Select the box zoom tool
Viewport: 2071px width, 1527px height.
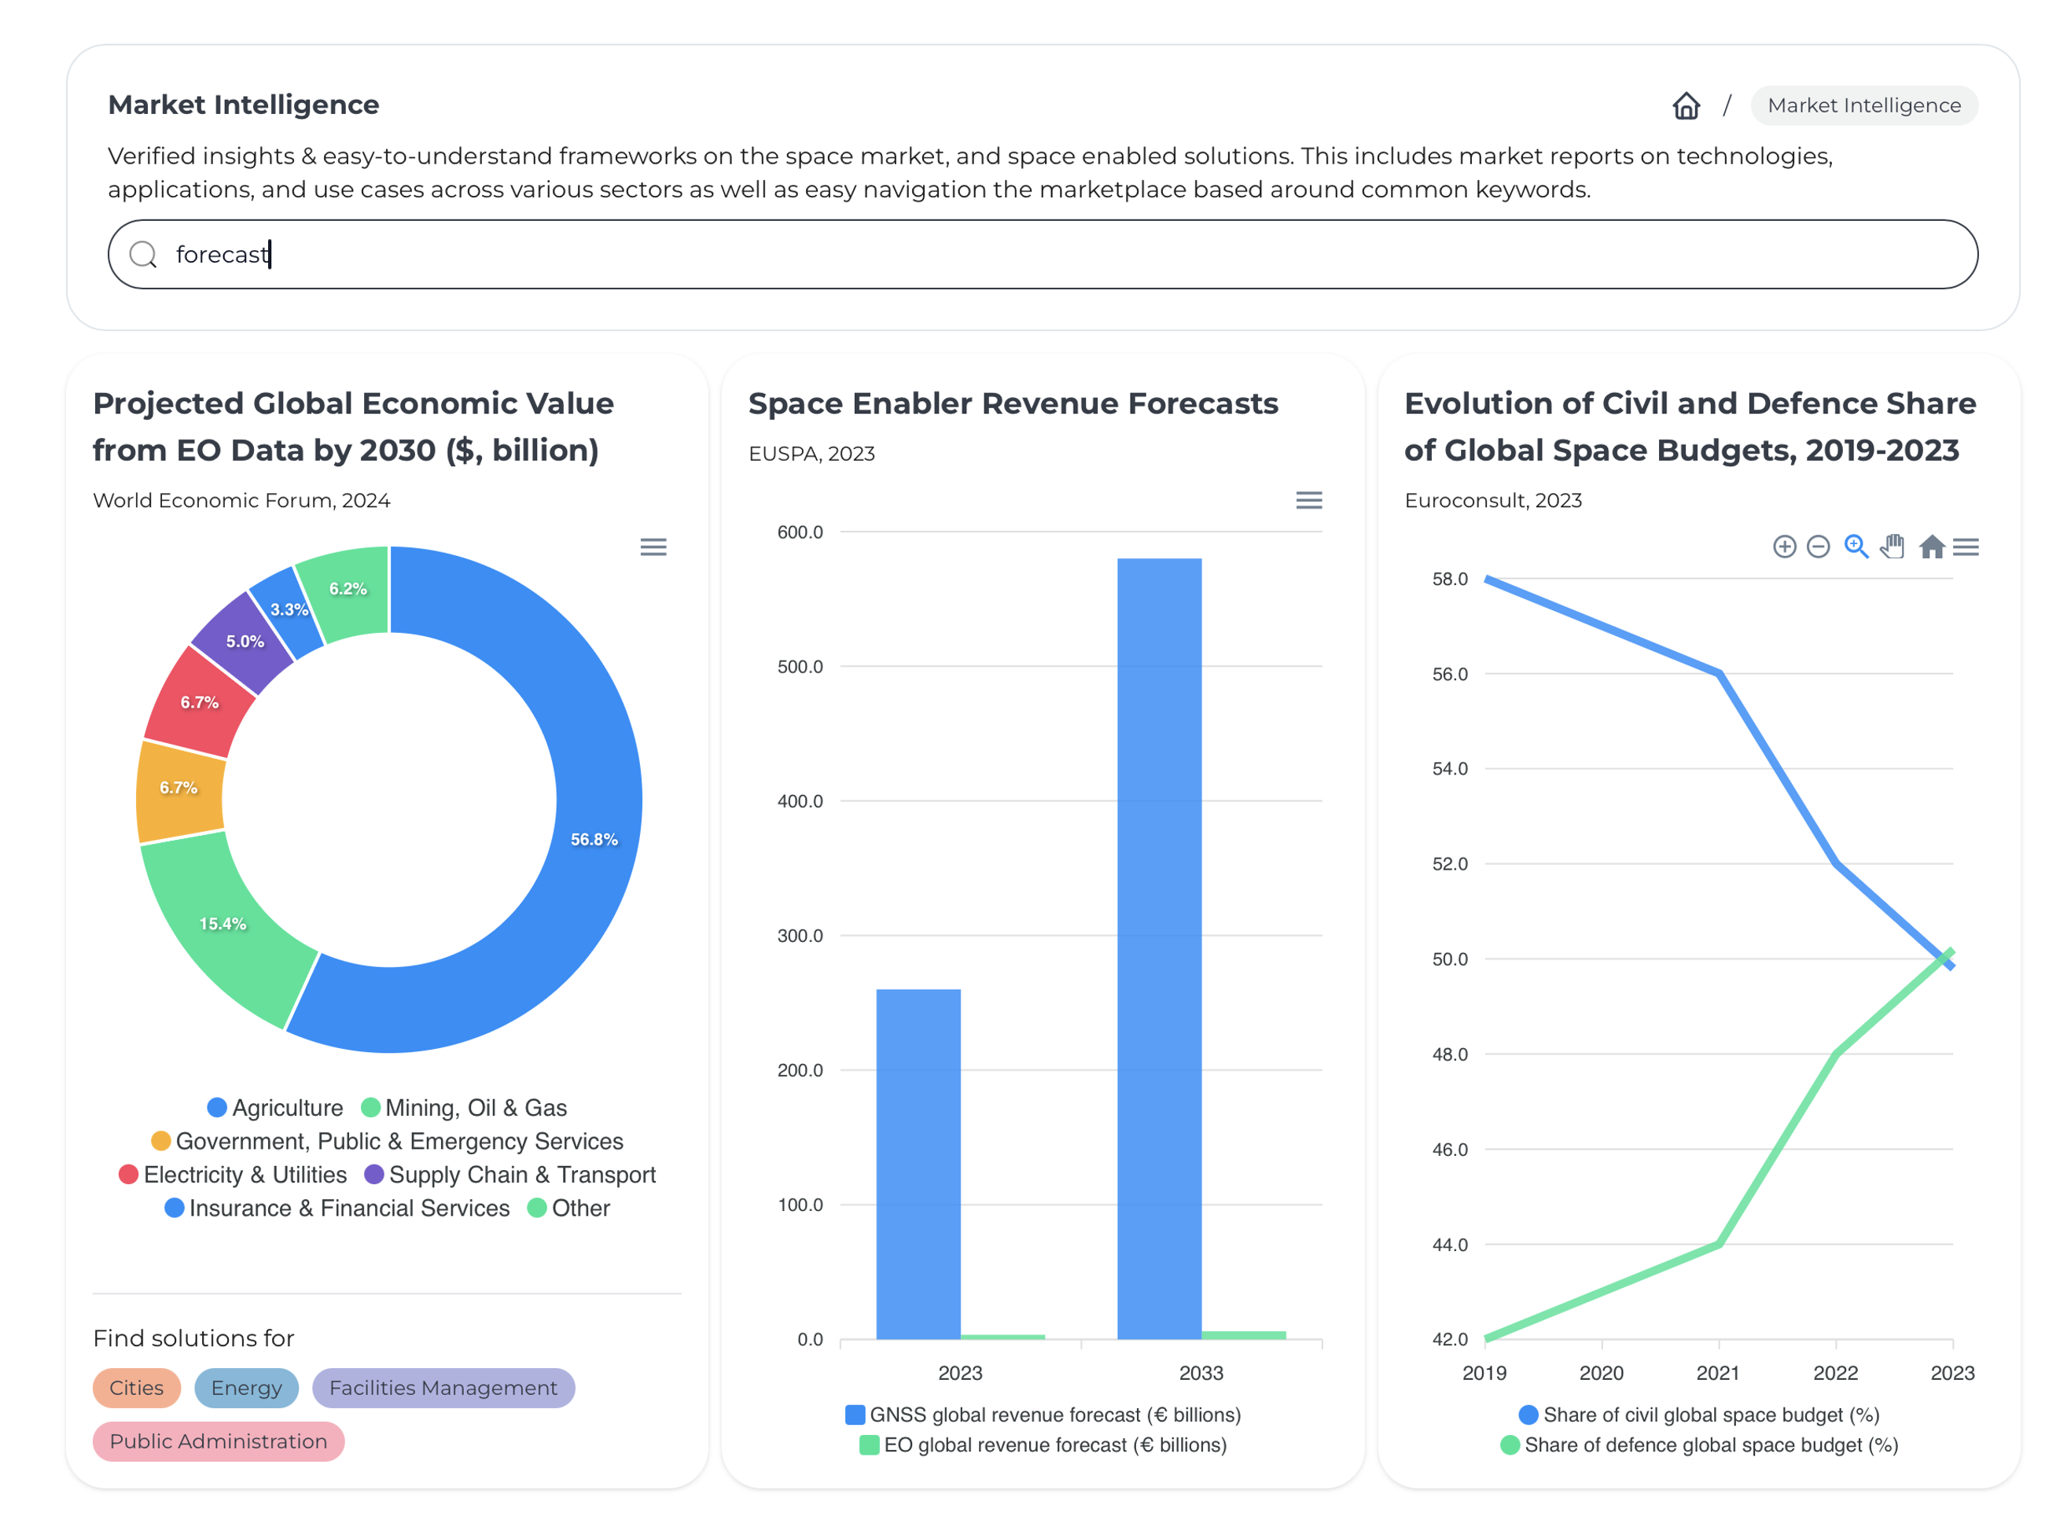tap(1856, 546)
